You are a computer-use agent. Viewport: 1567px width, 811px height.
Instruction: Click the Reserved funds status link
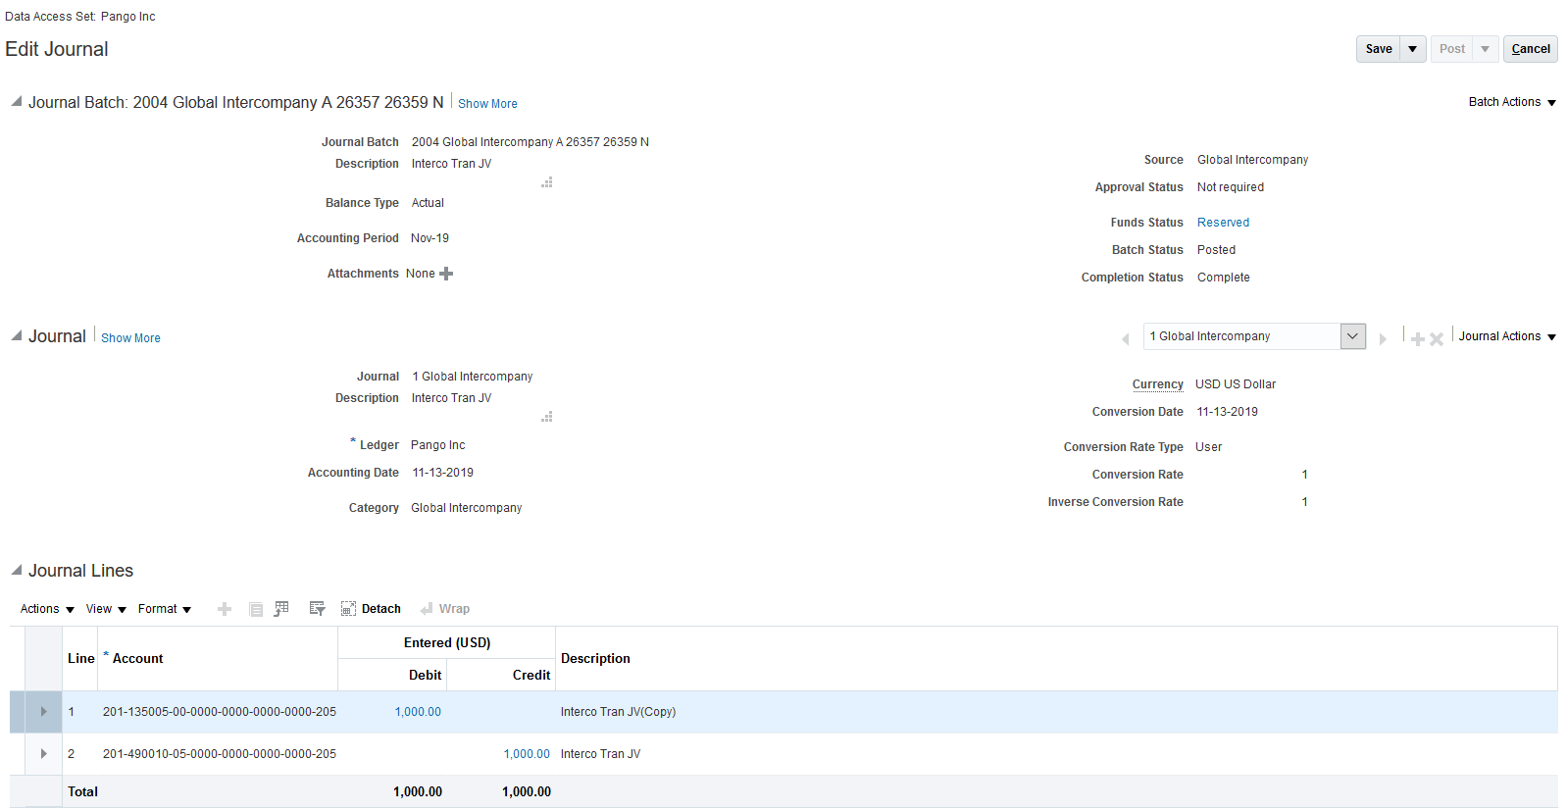(x=1223, y=223)
